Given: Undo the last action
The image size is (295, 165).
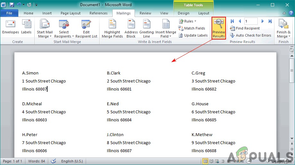Looking at the screenshot, I should 19,5.
